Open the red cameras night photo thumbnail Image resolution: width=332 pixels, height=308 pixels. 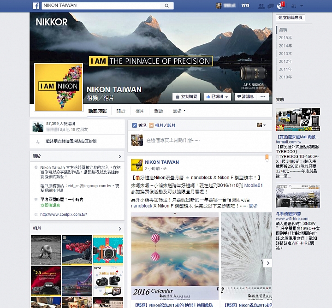(77, 250)
